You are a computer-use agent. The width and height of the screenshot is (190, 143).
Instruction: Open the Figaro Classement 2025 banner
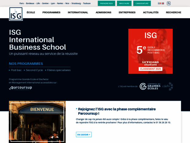150,51
